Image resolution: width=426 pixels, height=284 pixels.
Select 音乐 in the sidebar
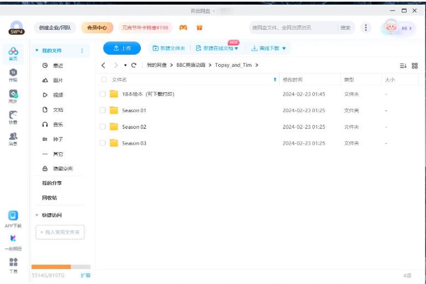click(x=58, y=124)
